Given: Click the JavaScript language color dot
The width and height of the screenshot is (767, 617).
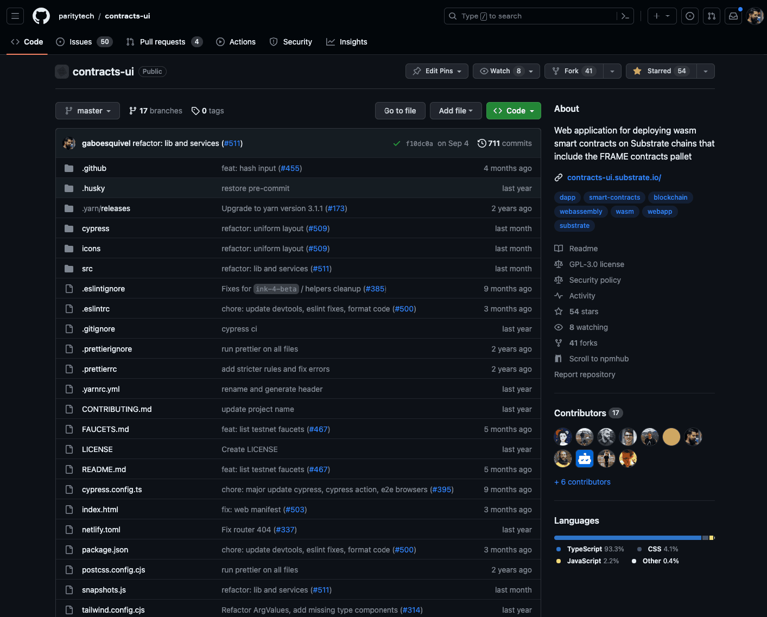Looking at the screenshot, I should [559, 561].
